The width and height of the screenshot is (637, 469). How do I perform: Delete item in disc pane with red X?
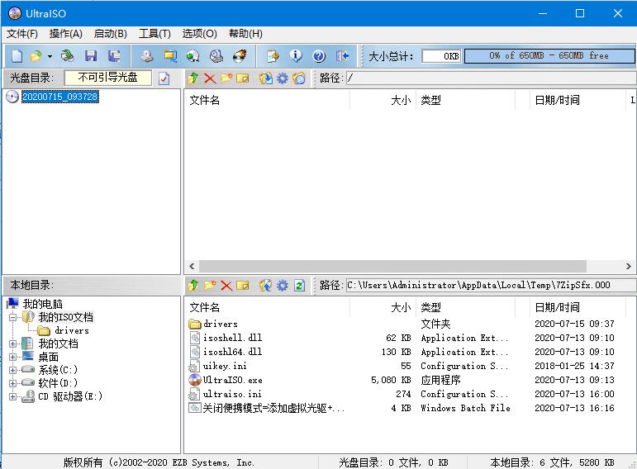tap(210, 78)
